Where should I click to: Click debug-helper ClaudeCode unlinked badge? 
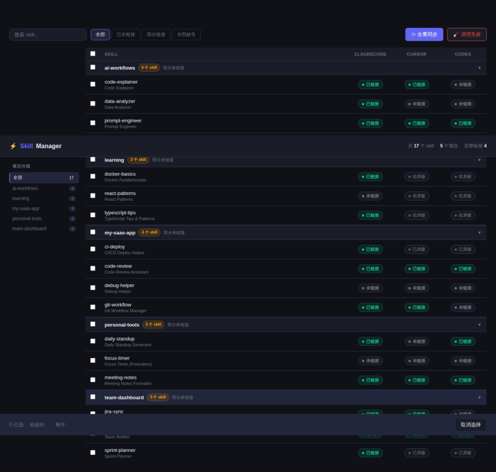point(370,288)
